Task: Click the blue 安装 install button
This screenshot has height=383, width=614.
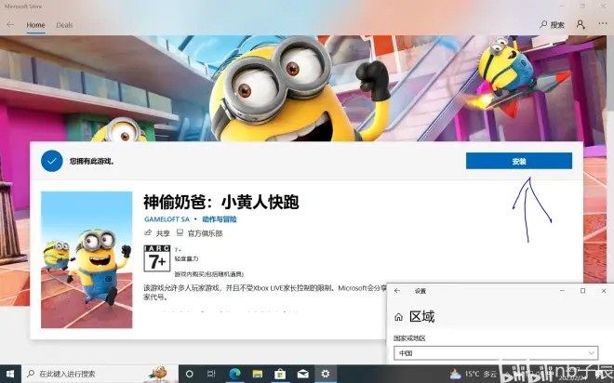Action: (518, 161)
